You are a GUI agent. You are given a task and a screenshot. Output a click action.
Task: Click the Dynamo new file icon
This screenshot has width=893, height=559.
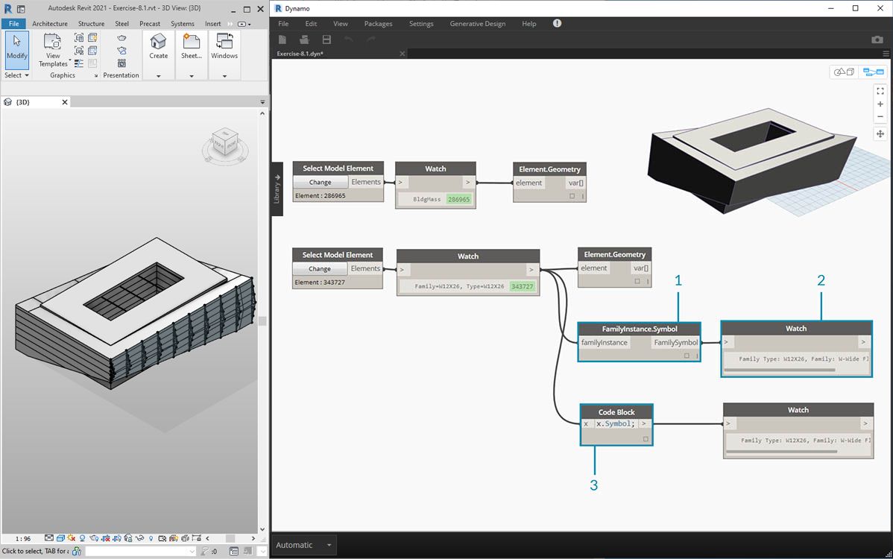tap(283, 40)
